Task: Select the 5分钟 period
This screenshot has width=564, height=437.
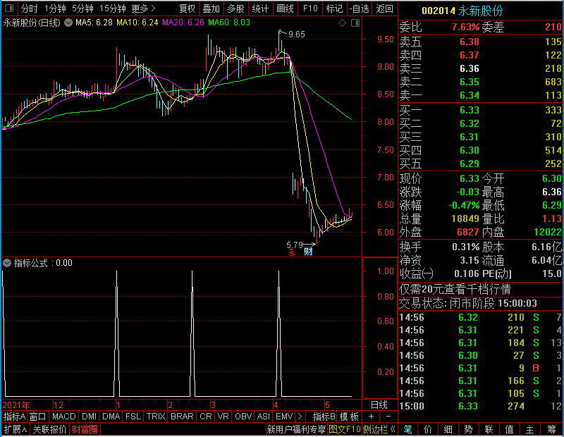Action: coord(82,8)
